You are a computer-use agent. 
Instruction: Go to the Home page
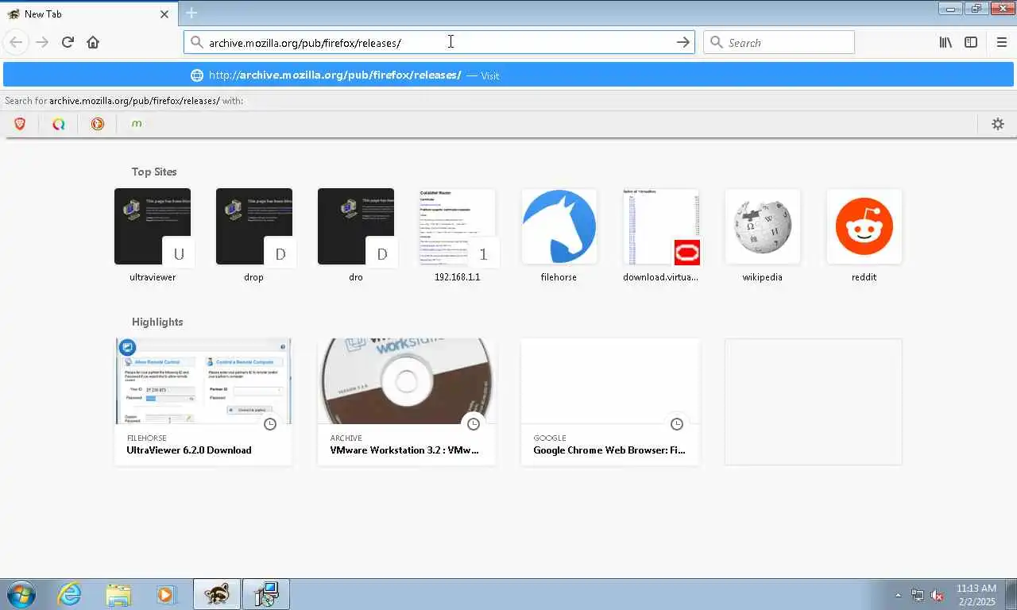[93, 42]
